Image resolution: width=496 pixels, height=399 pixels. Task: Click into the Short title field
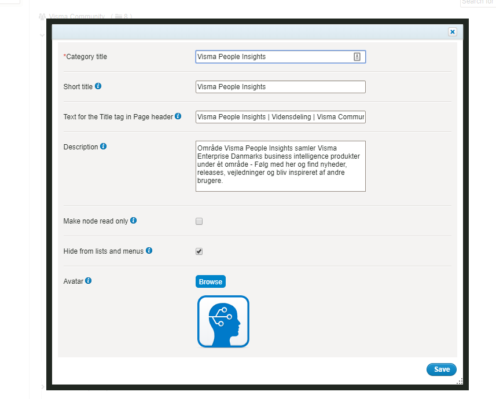click(x=281, y=87)
